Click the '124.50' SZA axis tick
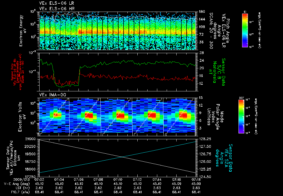The width and height of the screenshot is (283, 196). [x=205, y=177]
